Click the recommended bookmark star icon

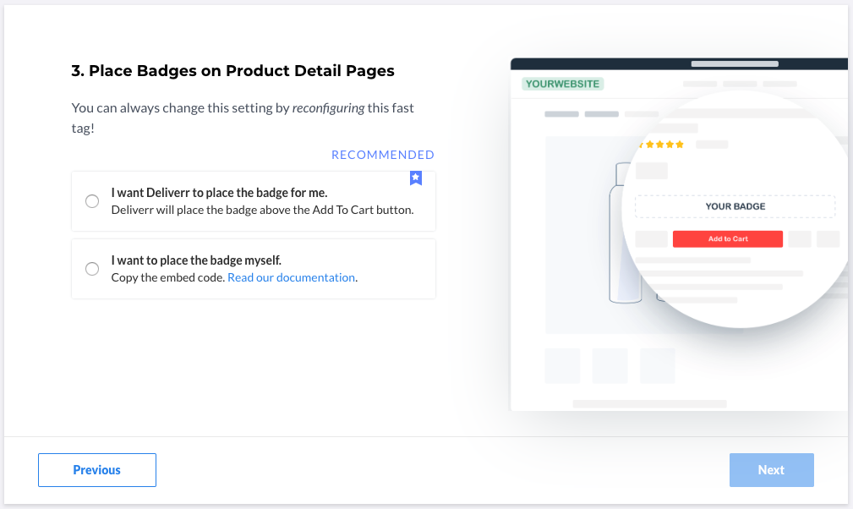[416, 178]
